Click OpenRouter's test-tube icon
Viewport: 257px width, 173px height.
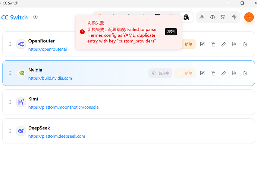coord(224,44)
